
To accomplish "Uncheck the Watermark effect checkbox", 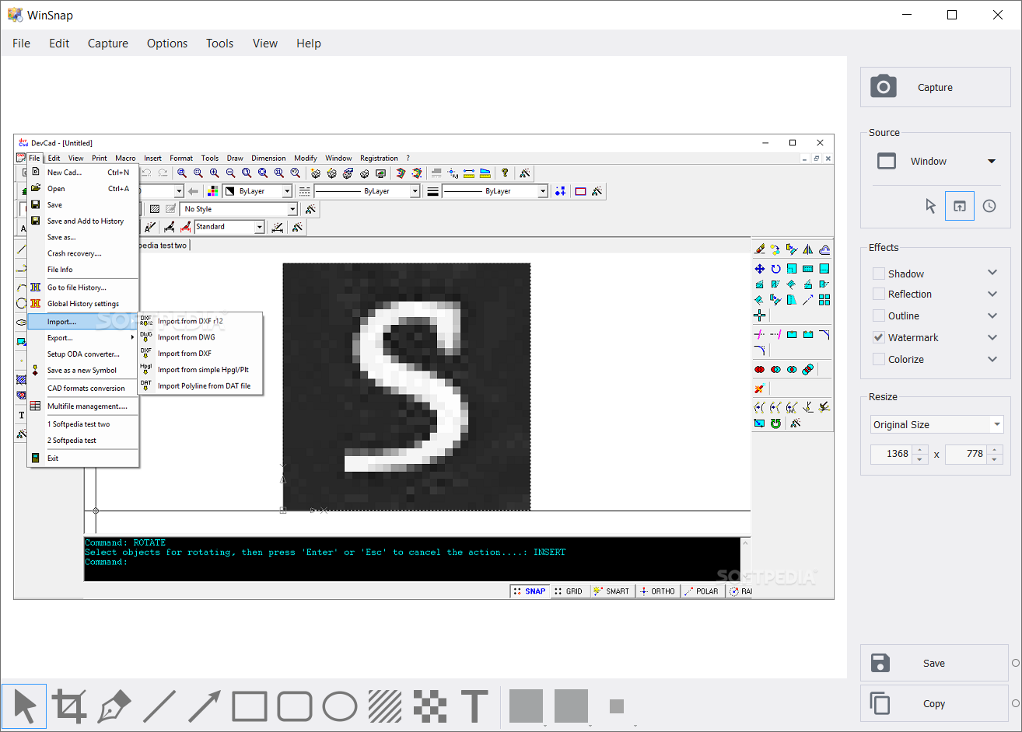I will coord(879,337).
